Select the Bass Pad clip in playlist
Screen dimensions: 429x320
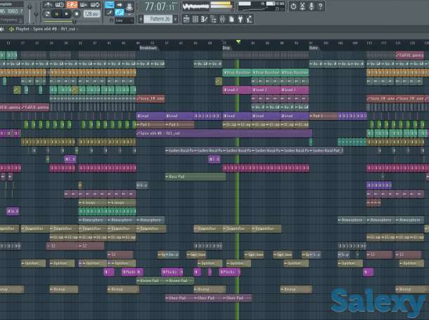point(186,176)
